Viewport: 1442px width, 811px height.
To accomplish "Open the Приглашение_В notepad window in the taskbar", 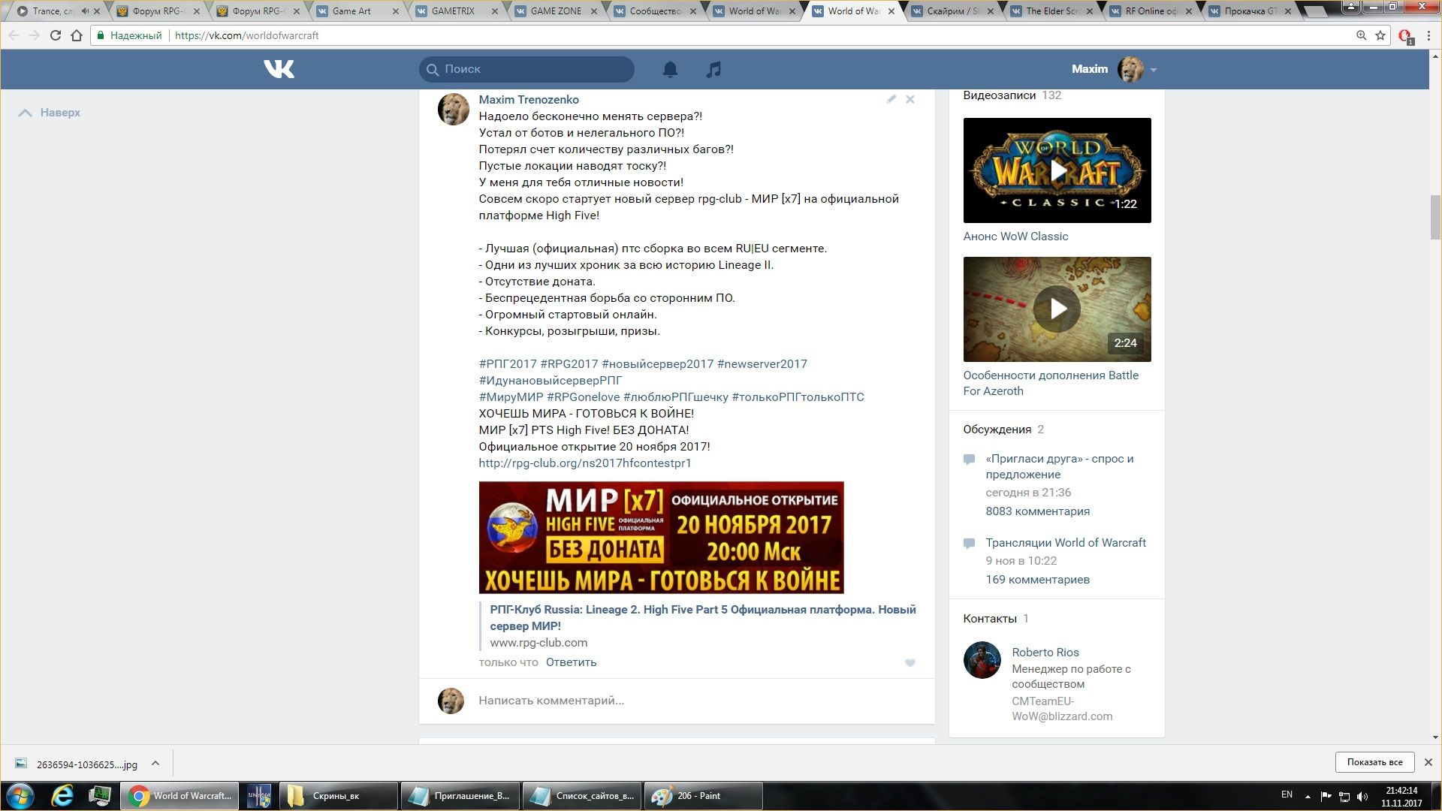I will (x=460, y=796).
